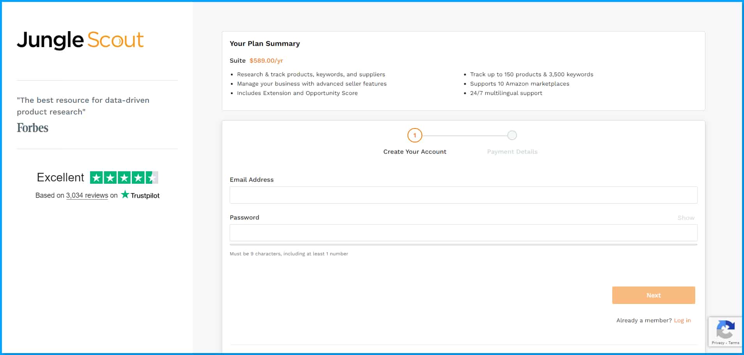Click the reCAPTCHA Terms link
This screenshot has height=355, width=744.
733,343
